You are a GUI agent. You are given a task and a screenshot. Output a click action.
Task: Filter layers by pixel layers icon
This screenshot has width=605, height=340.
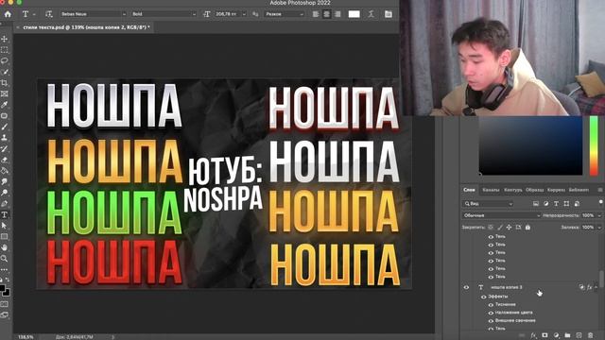536,204
